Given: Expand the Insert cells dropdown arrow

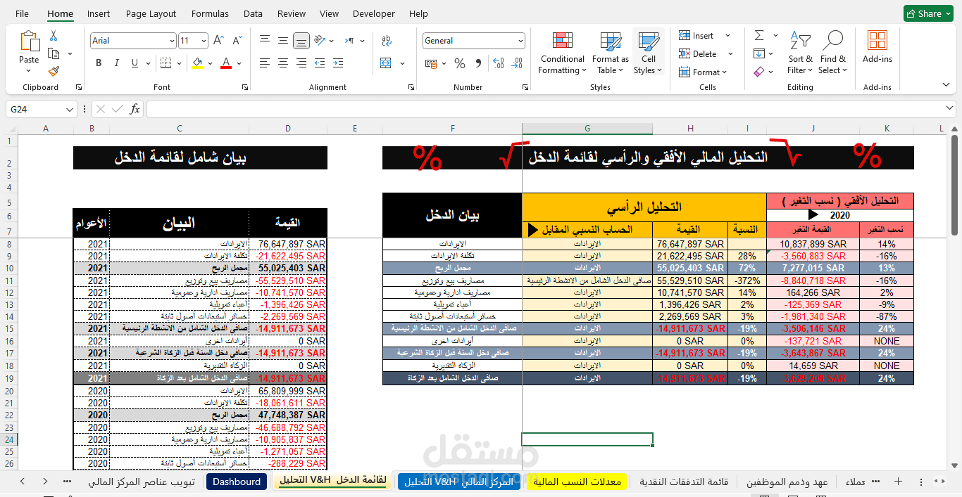Looking at the screenshot, I should tap(728, 36).
